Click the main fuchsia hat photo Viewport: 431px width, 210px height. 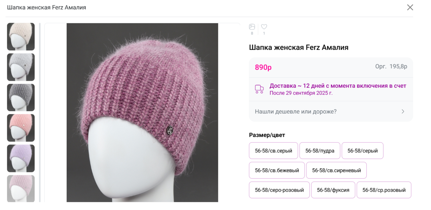(142, 112)
